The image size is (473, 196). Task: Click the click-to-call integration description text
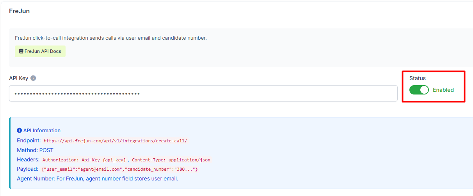tap(111, 38)
